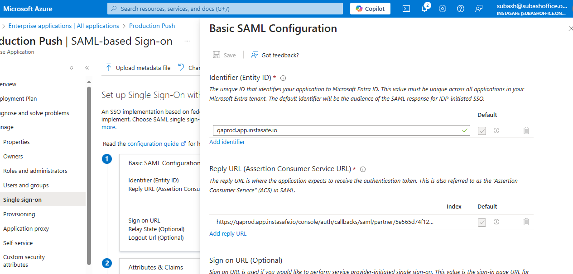Click the Add reply URL link
The width and height of the screenshot is (573, 274).
pos(228,233)
